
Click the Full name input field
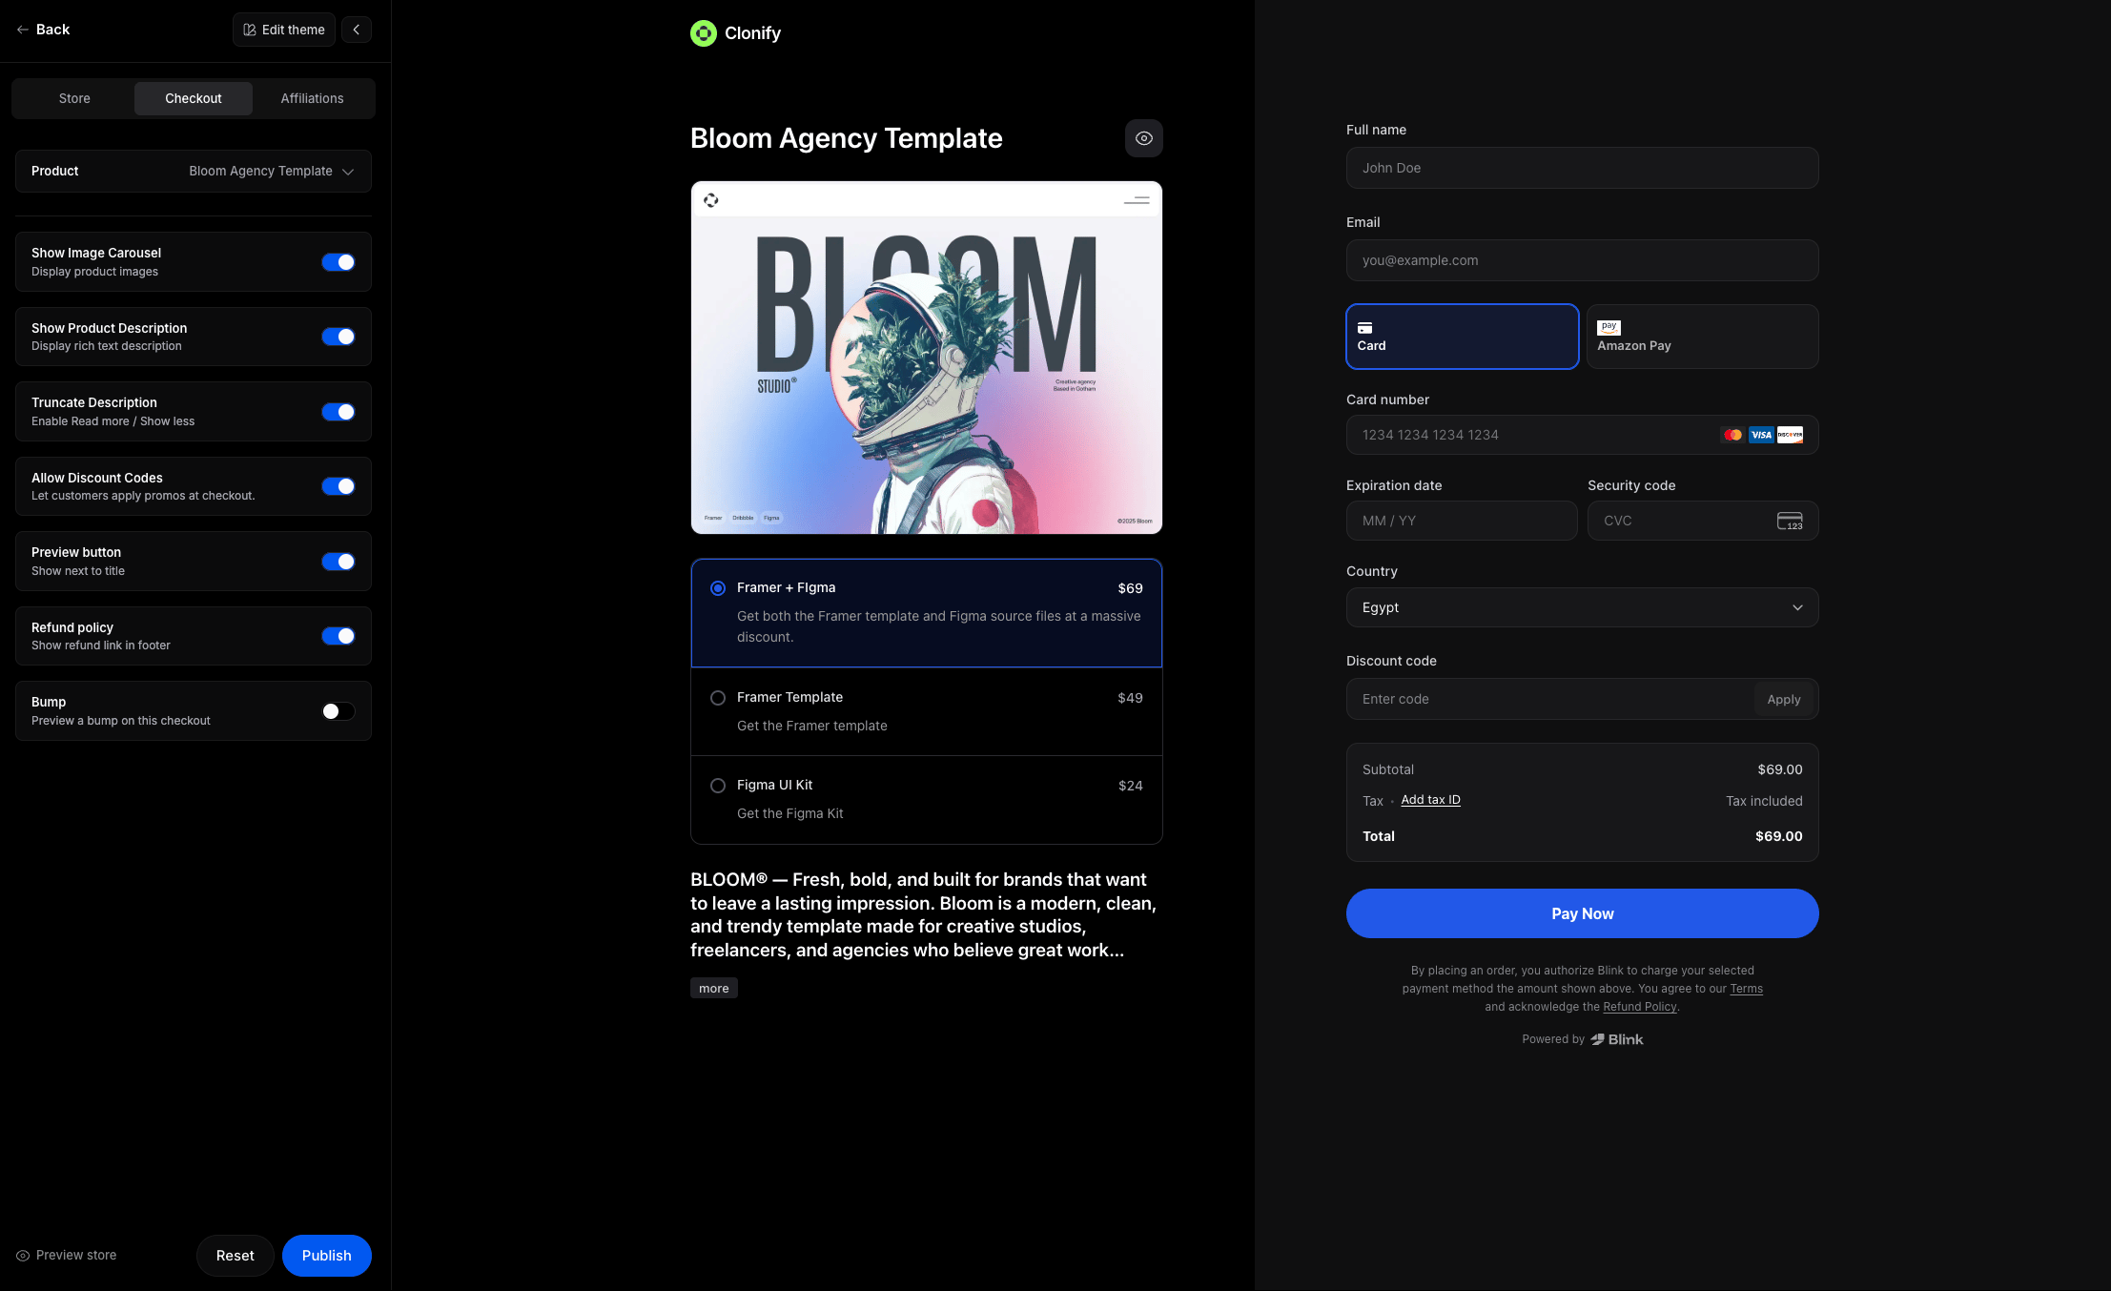tap(1583, 168)
